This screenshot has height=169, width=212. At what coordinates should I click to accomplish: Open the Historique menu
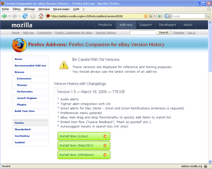[x=44, y=9]
